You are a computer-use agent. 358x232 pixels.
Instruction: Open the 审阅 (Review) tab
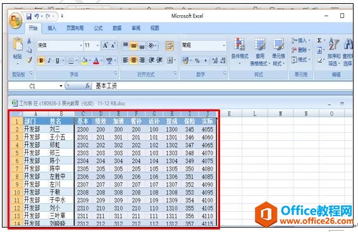pos(136,28)
